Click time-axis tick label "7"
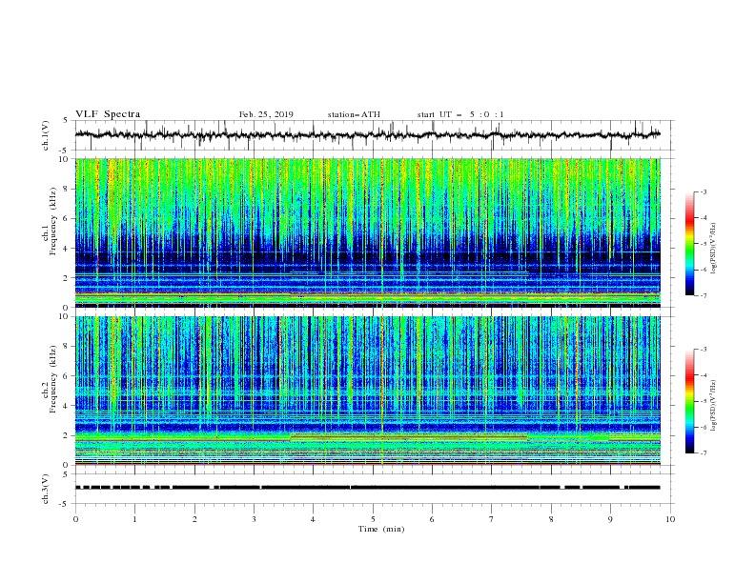Viewport: 755px width, 583px height. point(492,519)
